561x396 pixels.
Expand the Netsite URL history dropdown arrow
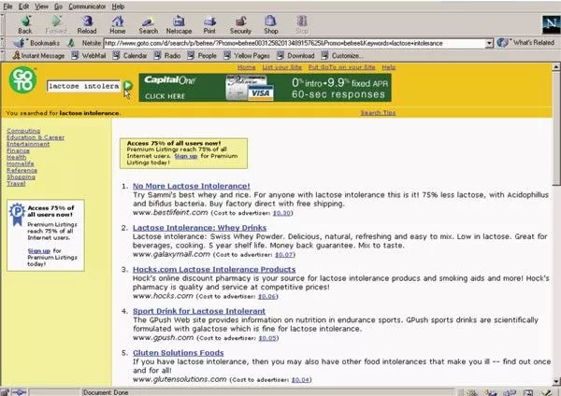(488, 42)
